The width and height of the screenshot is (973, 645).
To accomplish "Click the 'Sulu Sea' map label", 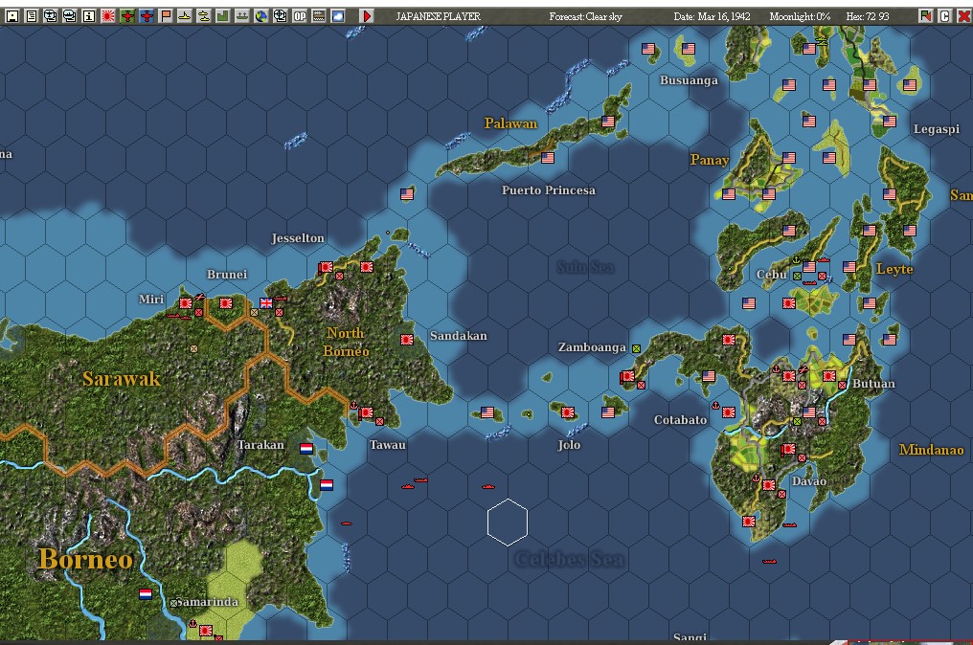I will click(585, 267).
